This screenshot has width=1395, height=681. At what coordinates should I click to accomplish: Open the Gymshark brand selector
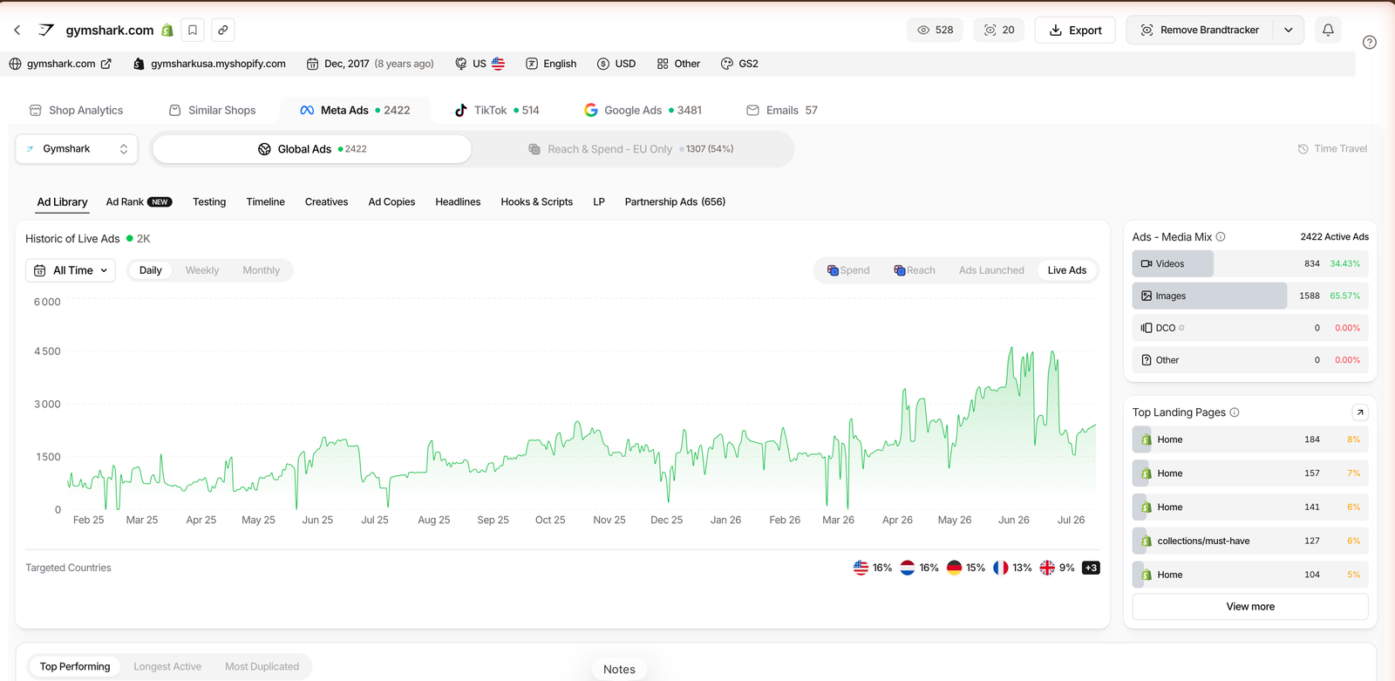(x=77, y=149)
